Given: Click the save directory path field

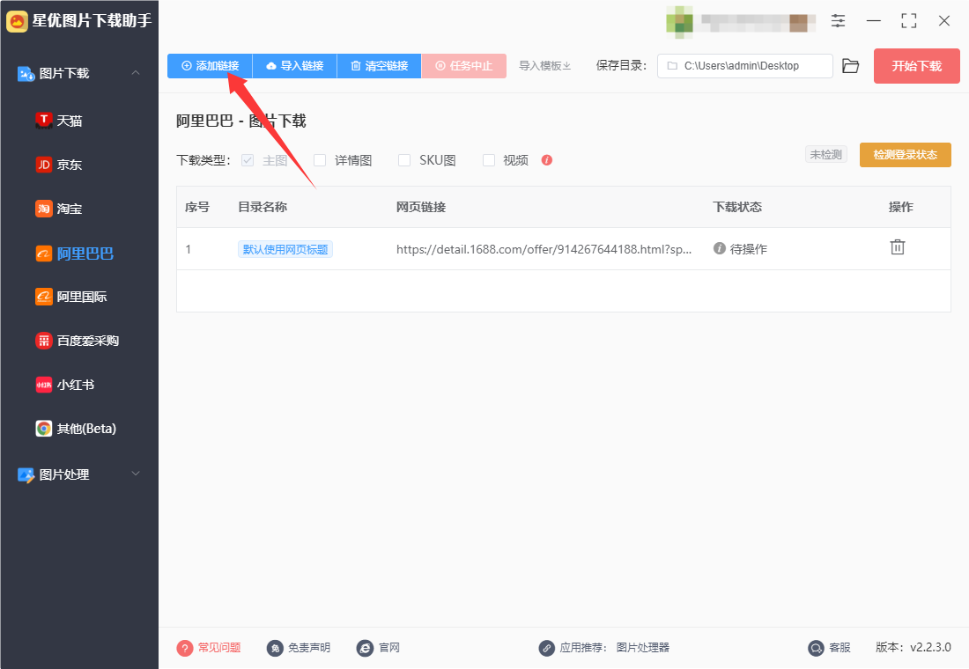Looking at the screenshot, I should click(744, 66).
